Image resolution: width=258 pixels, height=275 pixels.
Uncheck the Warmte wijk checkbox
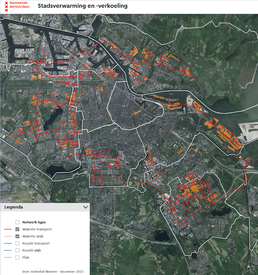(x=17, y=236)
